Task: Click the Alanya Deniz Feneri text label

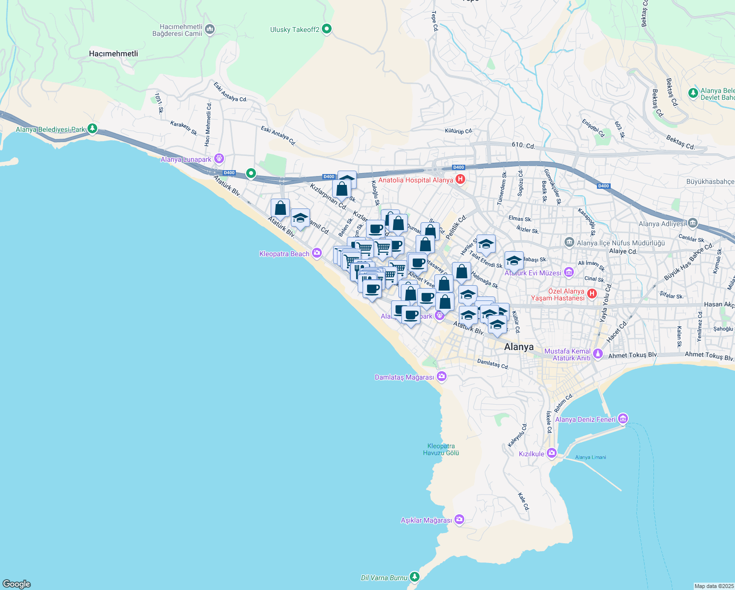Action: click(x=585, y=419)
